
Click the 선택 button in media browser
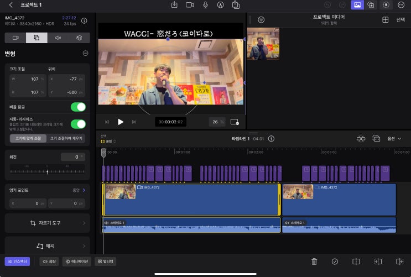(x=400, y=20)
